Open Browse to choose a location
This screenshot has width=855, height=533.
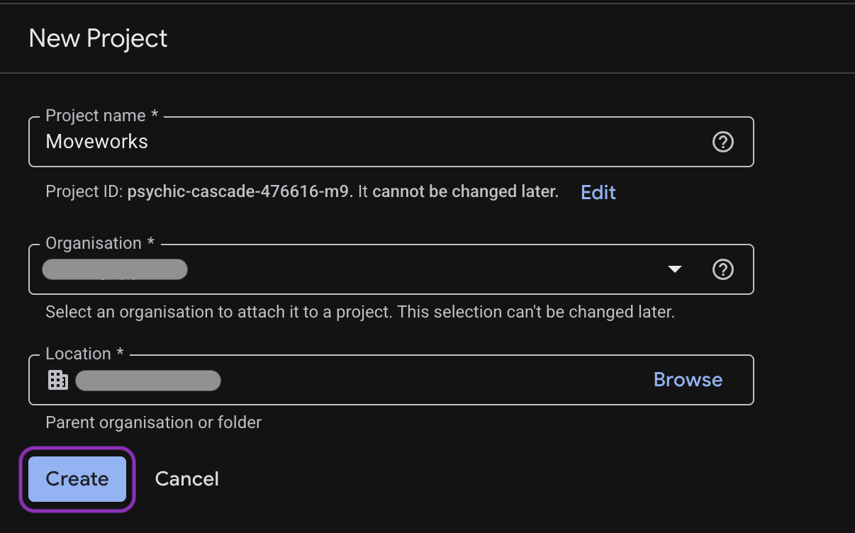(688, 380)
